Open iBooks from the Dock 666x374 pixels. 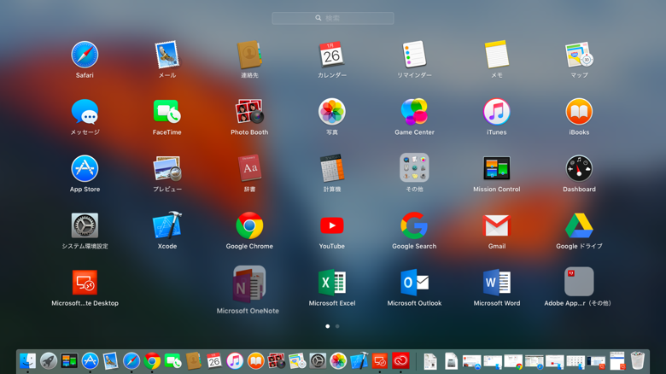click(x=255, y=361)
